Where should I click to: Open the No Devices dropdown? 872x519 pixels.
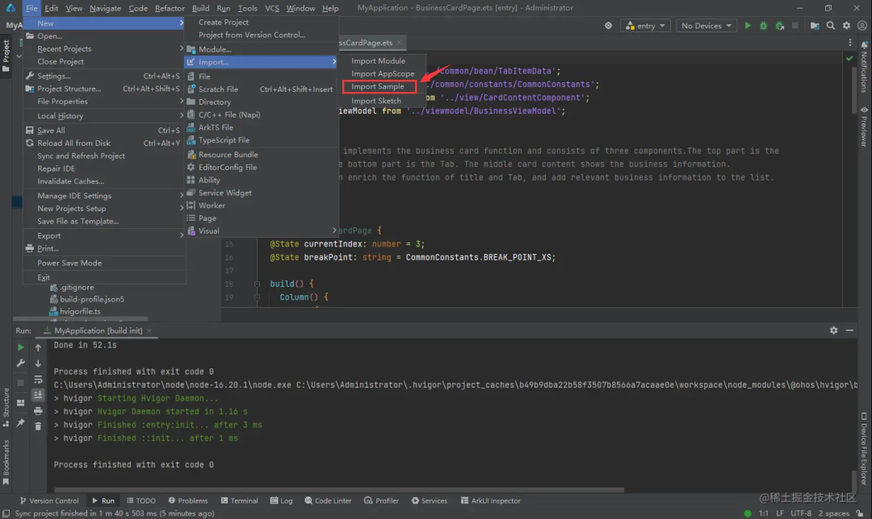706,26
